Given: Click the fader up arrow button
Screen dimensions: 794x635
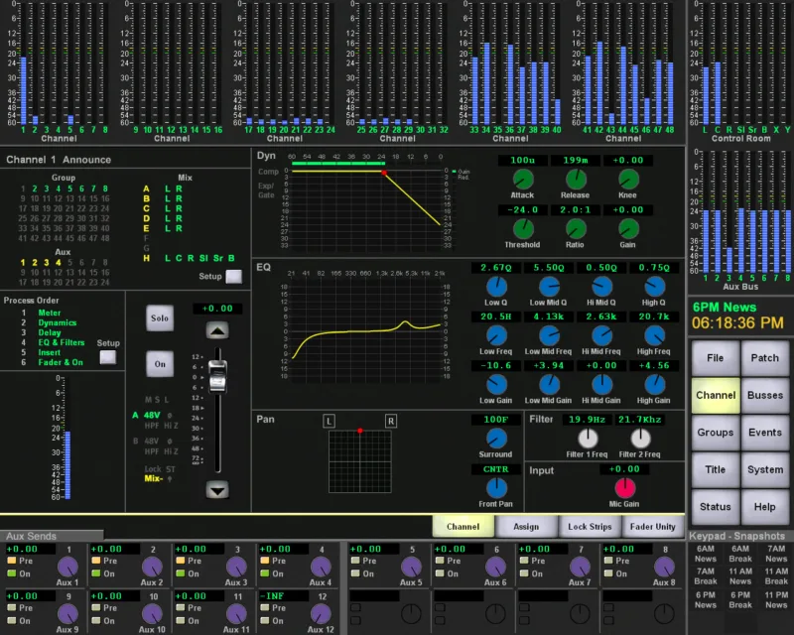Looking at the screenshot, I should (x=217, y=331).
